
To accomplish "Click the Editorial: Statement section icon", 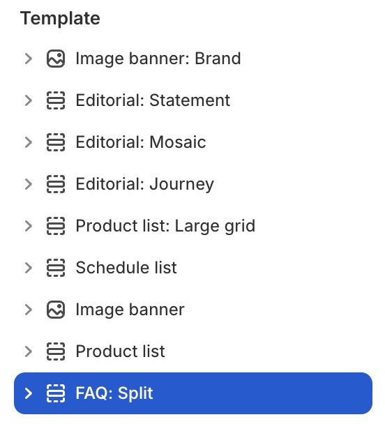I will 56,100.
